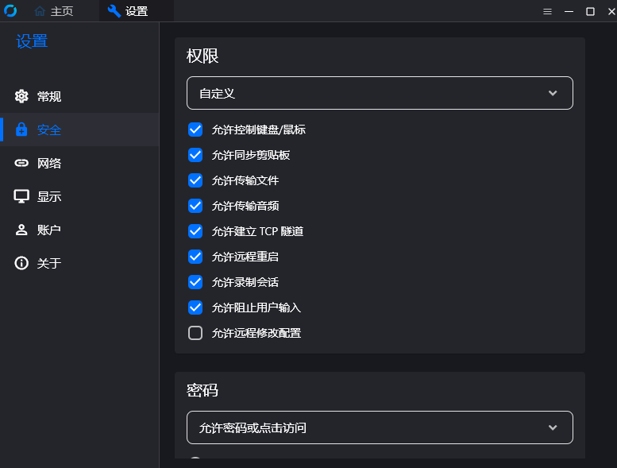
Task: Click the home icon on 主页 tab
Action: coord(40,11)
